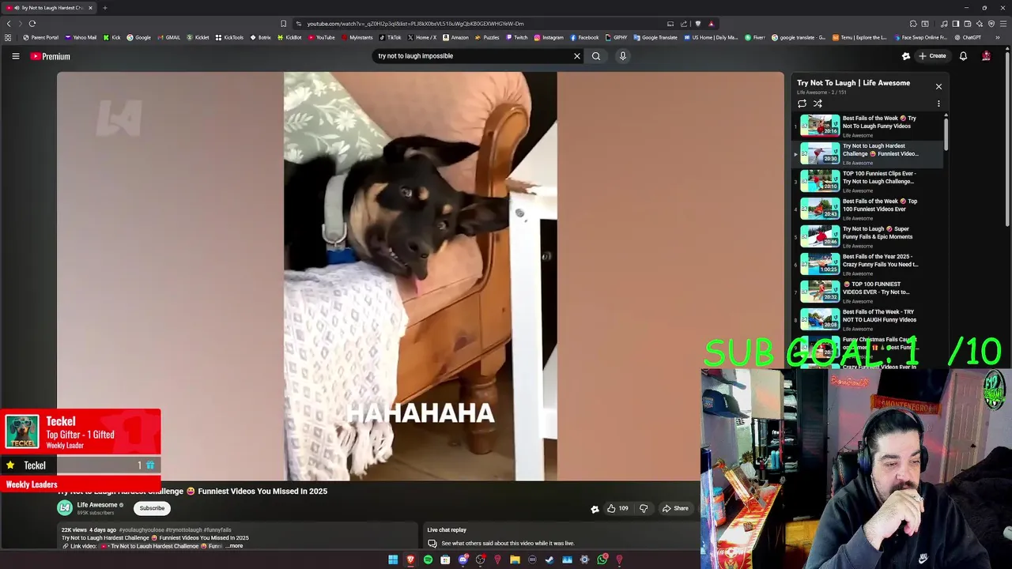Close the Try Not To Laugh playlist panel

pos(938,86)
